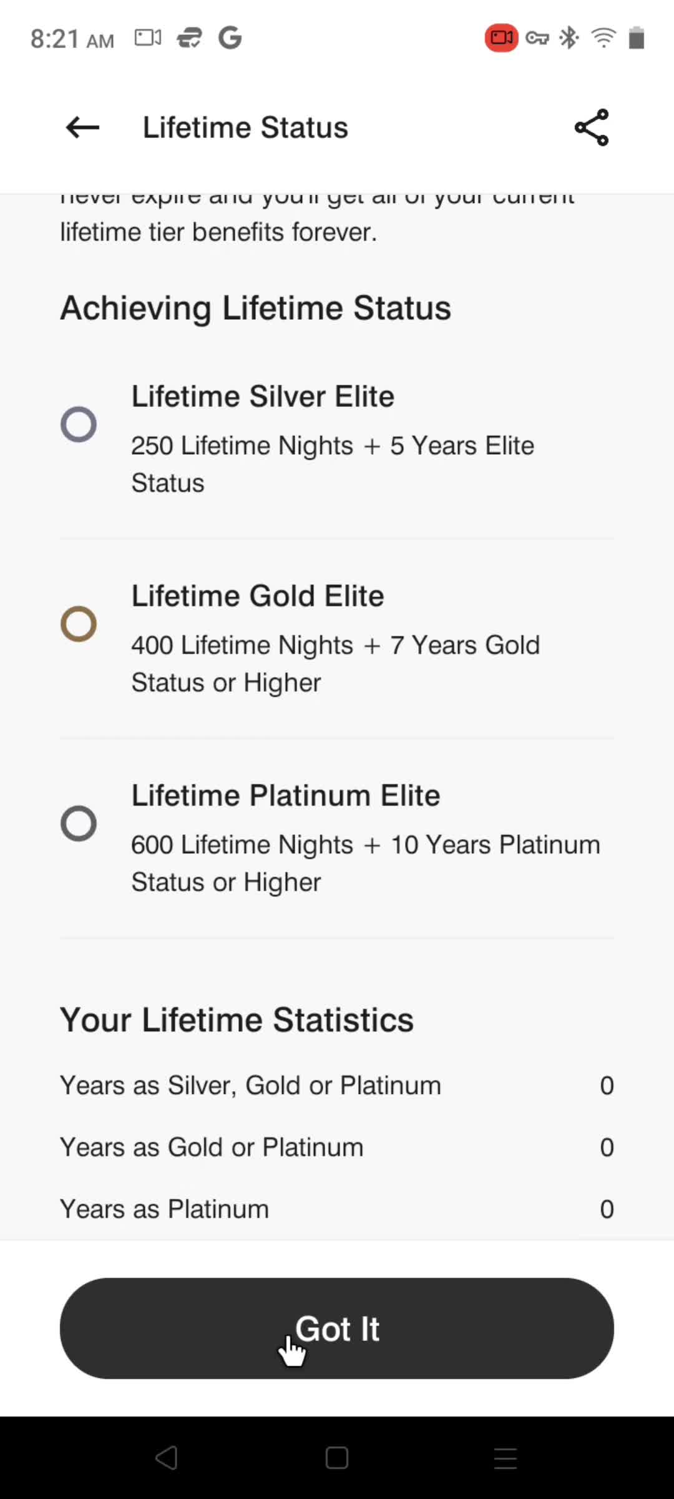Tap the Bluetooth status icon
Viewport: 674px width, 1499px height.
(569, 38)
